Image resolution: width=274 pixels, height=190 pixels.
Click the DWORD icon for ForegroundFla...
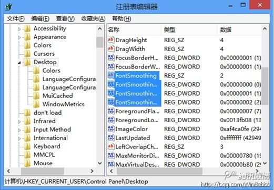click(111, 111)
